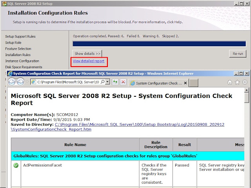Click the Passed result cell

pos(185,174)
